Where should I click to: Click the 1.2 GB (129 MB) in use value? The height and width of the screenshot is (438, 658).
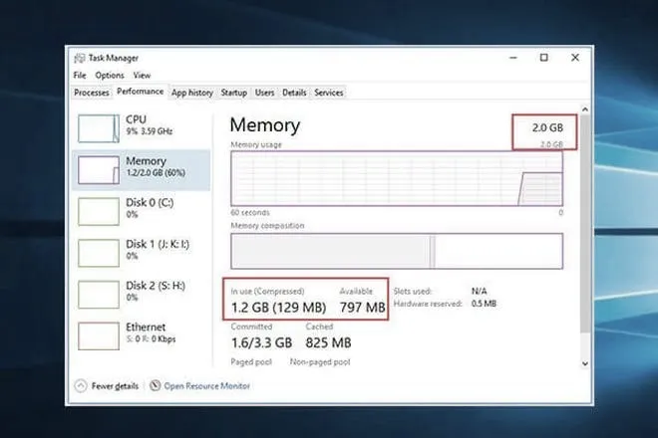278,308
